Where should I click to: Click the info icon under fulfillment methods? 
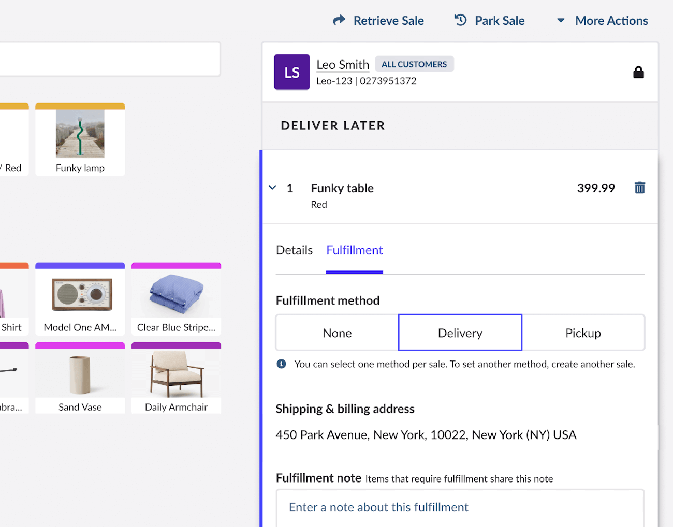282,364
